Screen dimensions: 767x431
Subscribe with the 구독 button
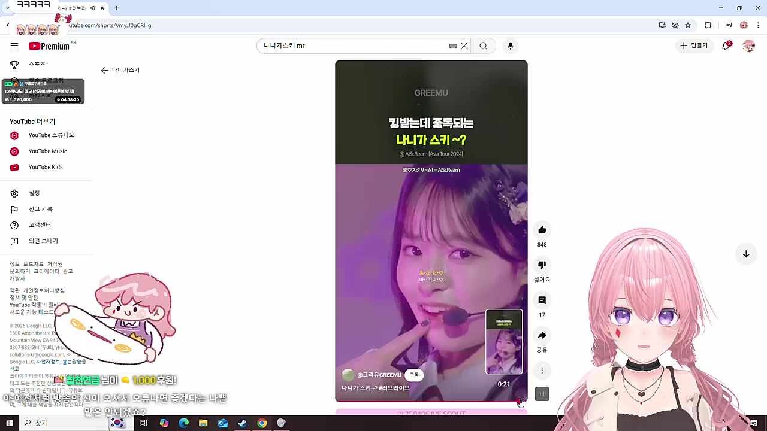[414, 375]
